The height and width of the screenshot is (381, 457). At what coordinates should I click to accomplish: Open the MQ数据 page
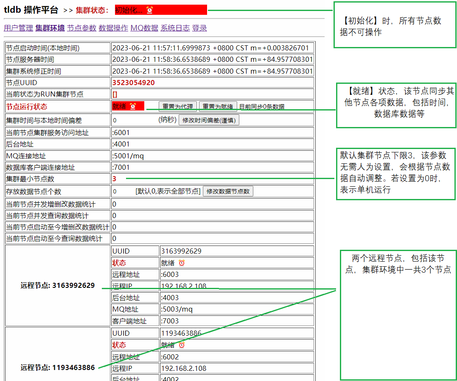click(x=144, y=28)
